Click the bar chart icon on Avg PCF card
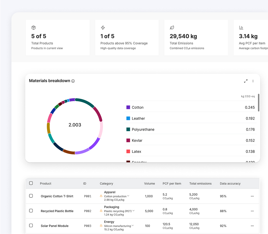The height and width of the screenshot is (234, 268). (241, 28)
